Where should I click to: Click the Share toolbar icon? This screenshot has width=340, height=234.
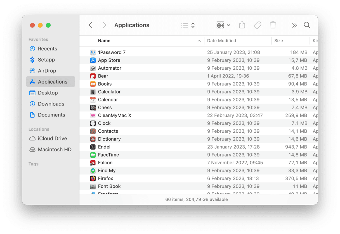[242, 25]
